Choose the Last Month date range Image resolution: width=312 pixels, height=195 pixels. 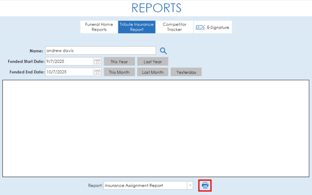(x=152, y=72)
